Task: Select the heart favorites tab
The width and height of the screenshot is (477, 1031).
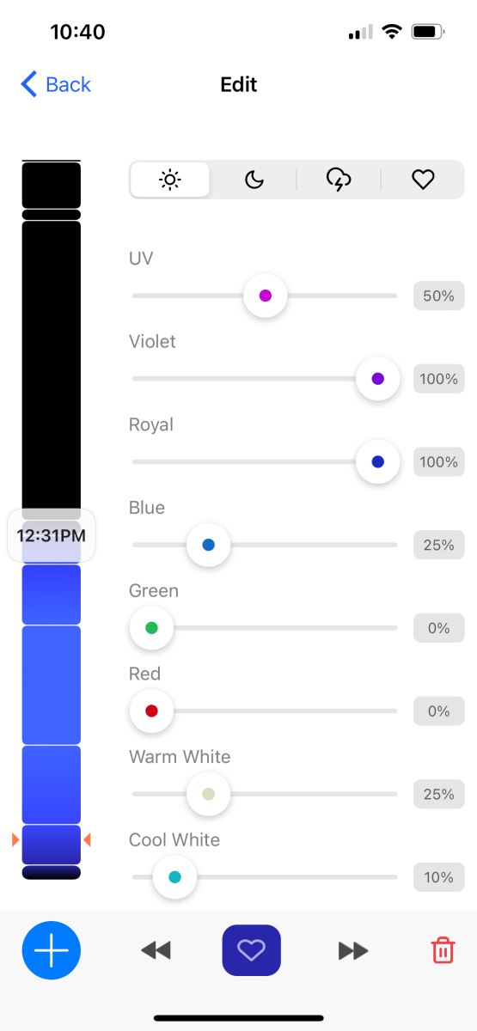Action: pyautogui.click(x=422, y=180)
